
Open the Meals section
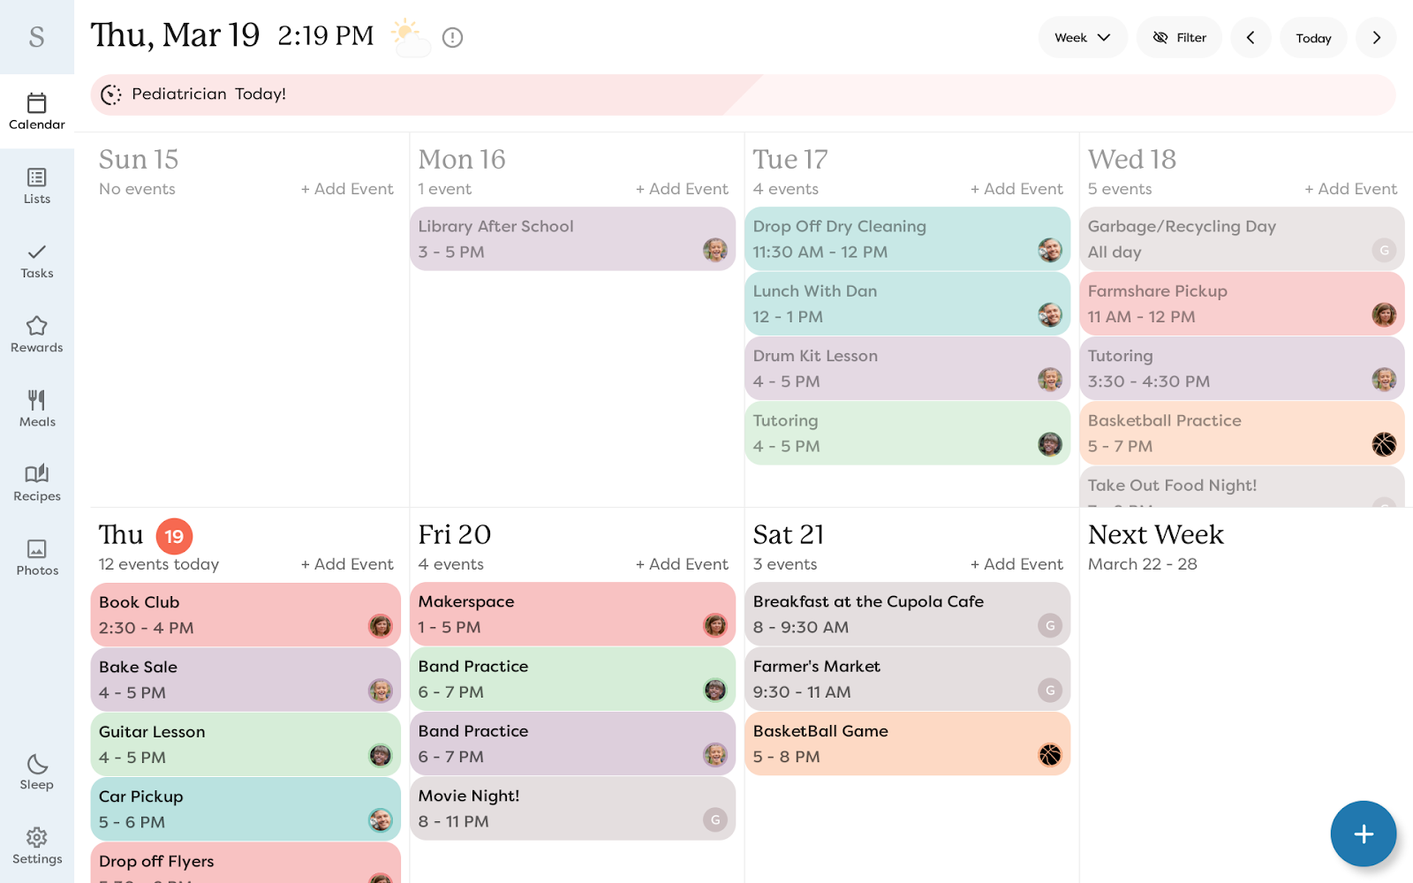coord(36,409)
